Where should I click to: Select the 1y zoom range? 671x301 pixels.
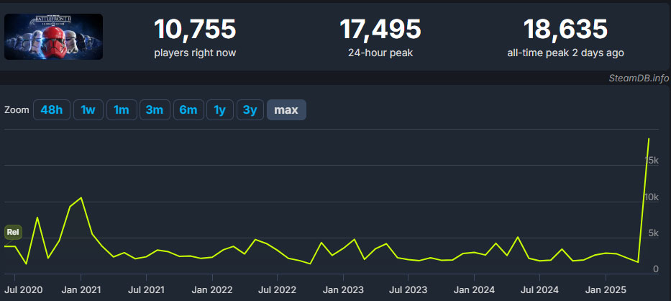pyautogui.click(x=219, y=109)
